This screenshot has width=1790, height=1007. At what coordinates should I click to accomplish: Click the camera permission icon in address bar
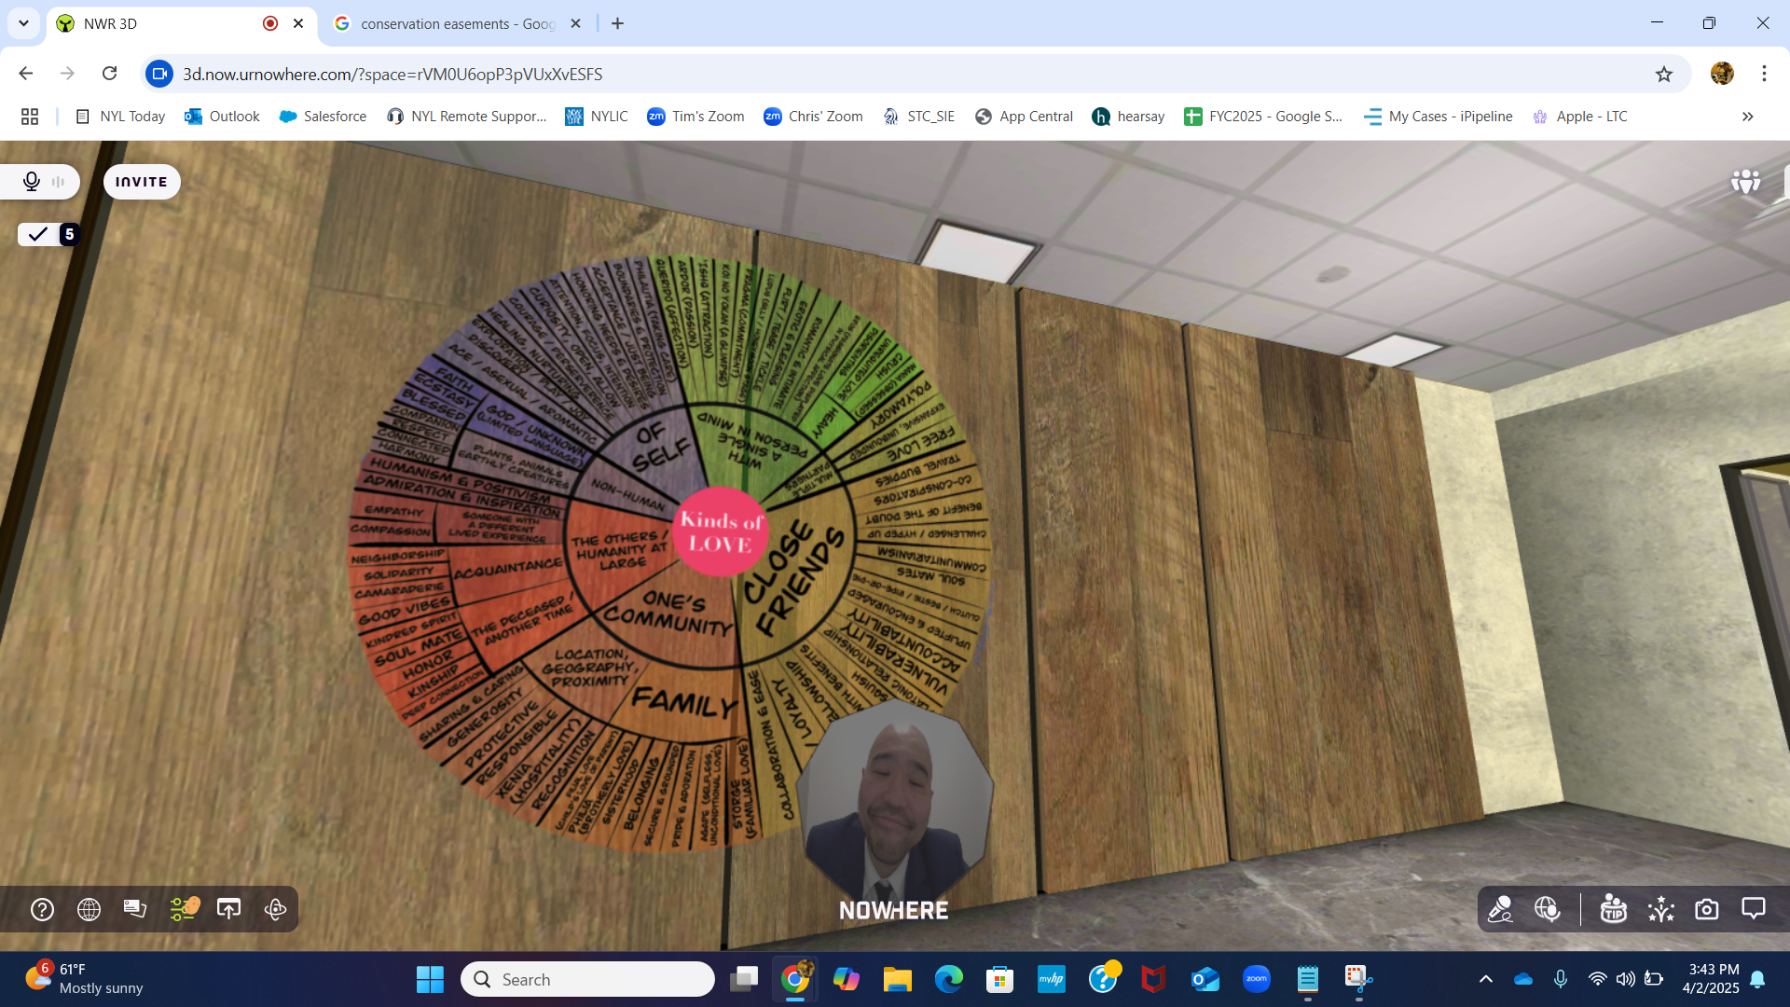(159, 74)
